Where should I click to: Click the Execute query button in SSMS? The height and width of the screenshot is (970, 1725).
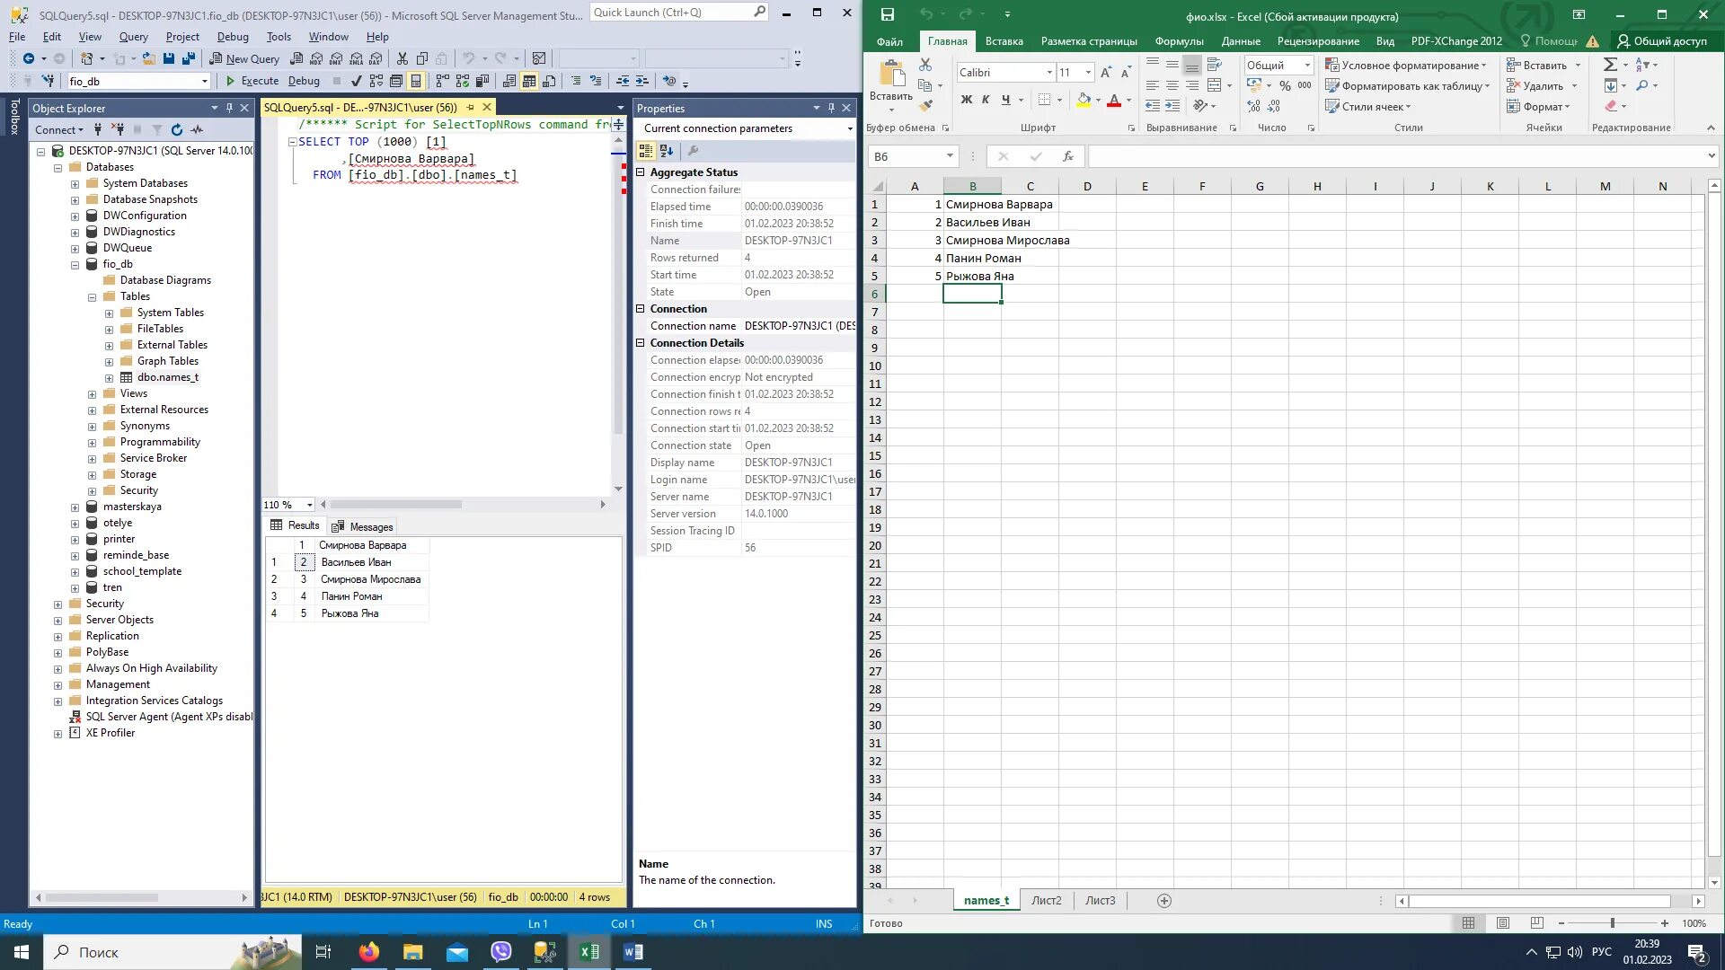[x=252, y=81]
